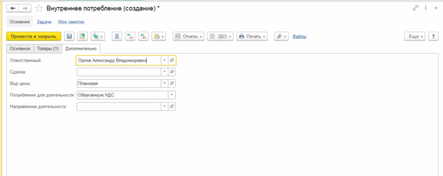Open the Мои заметки link
Viewport: 443px width, 176px height.
[71, 22]
